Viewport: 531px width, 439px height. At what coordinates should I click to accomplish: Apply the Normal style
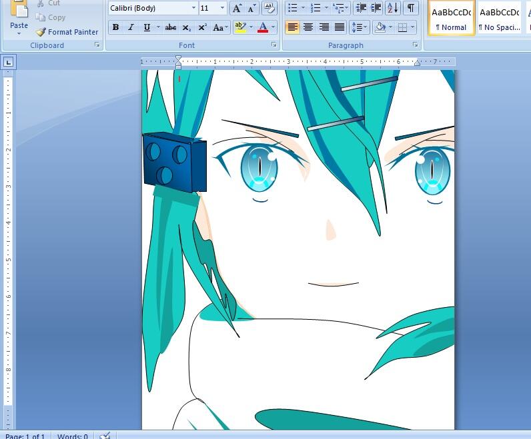click(x=451, y=17)
